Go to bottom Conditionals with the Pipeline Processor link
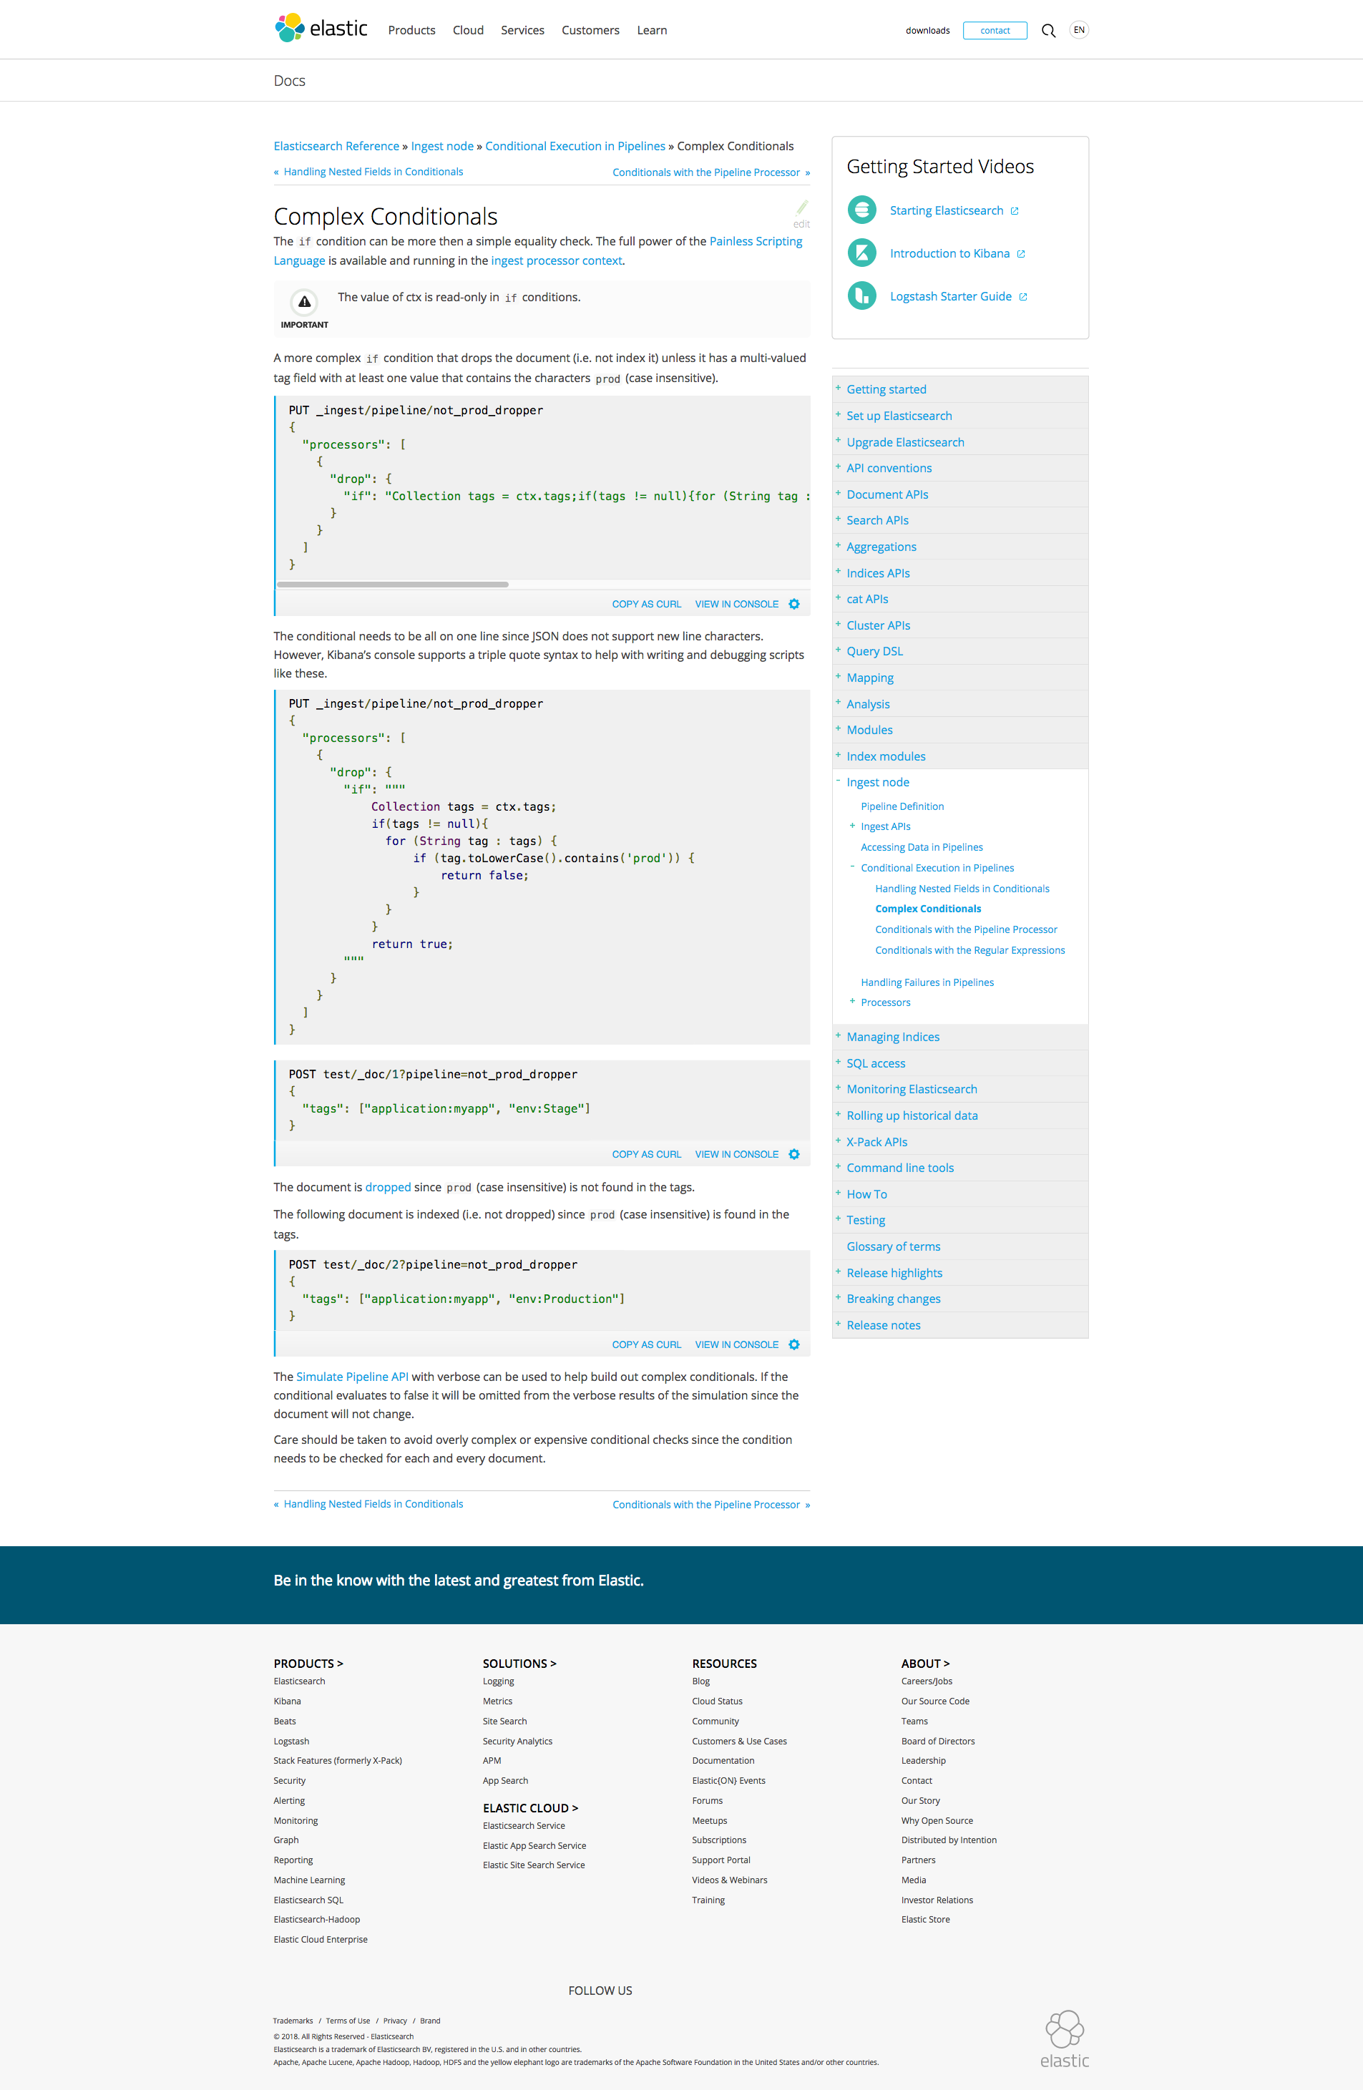 706,1504
